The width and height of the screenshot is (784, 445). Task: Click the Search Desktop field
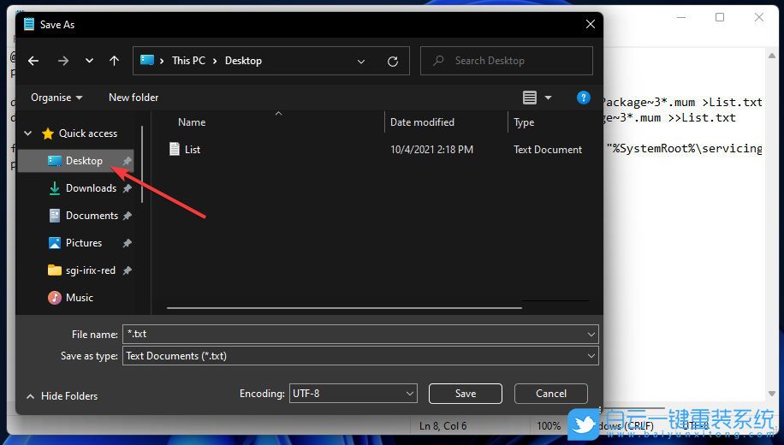pos(507,61)
